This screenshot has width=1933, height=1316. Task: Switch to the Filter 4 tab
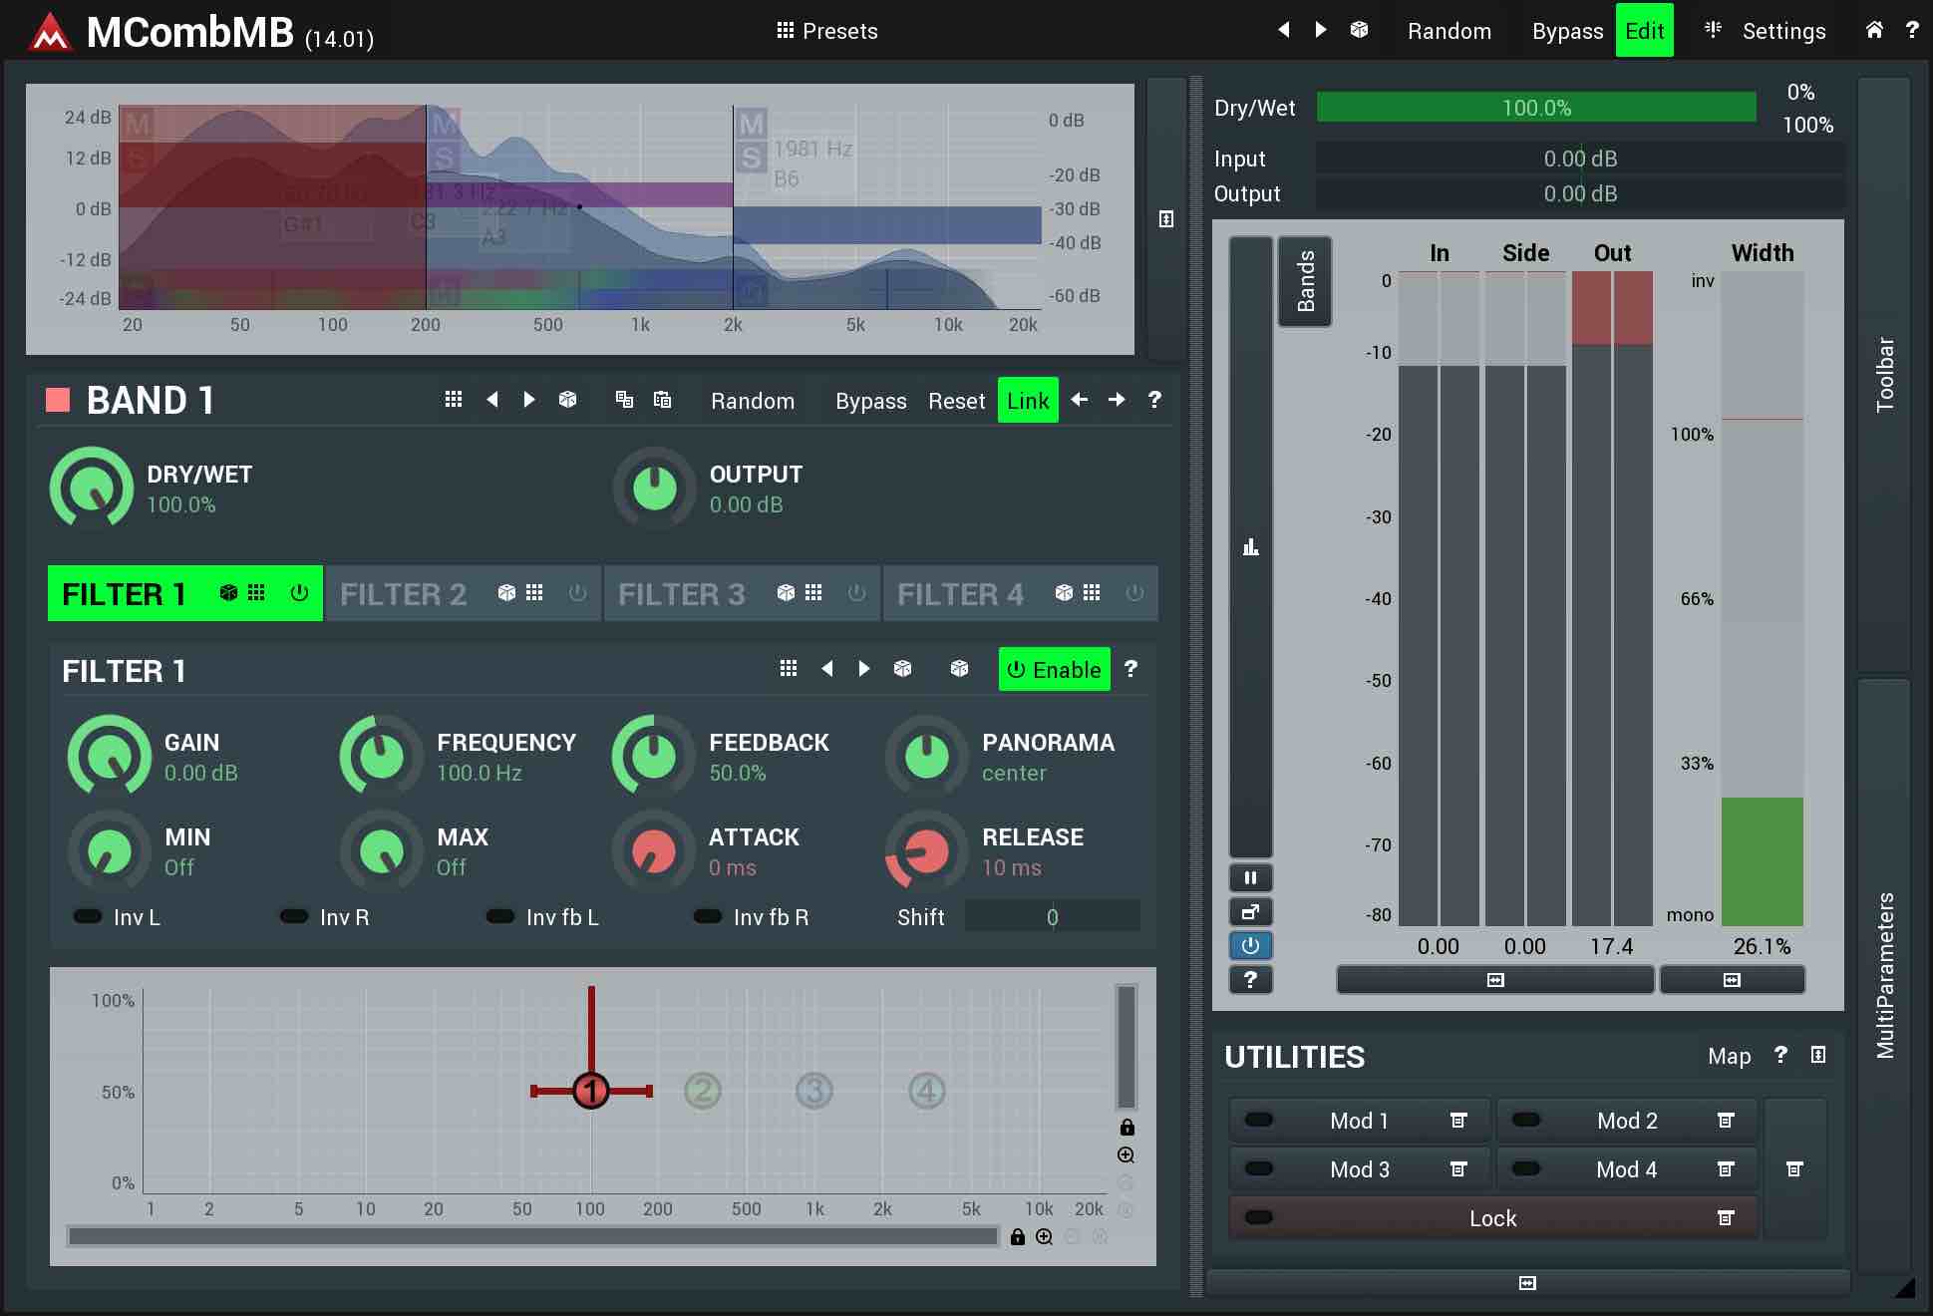pyautogui.click(x=960, y=594)
